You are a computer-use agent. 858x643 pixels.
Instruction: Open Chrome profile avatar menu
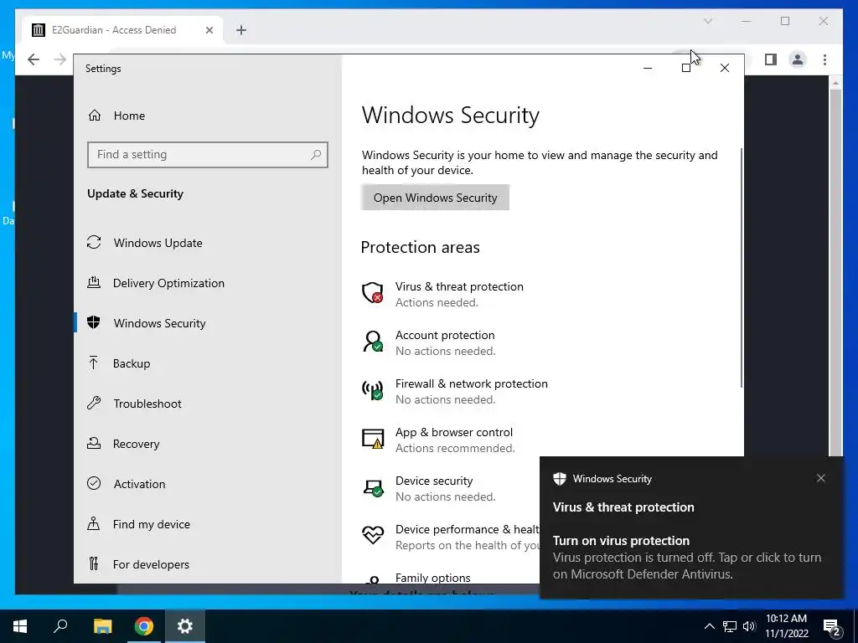(x=798, y=59)
